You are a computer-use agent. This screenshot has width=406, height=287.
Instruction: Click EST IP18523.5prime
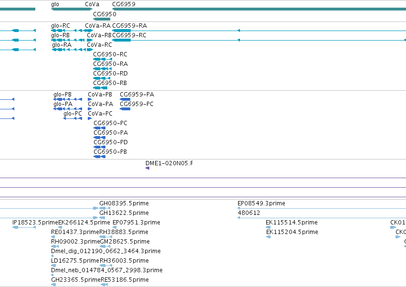[x=35, y=223]
